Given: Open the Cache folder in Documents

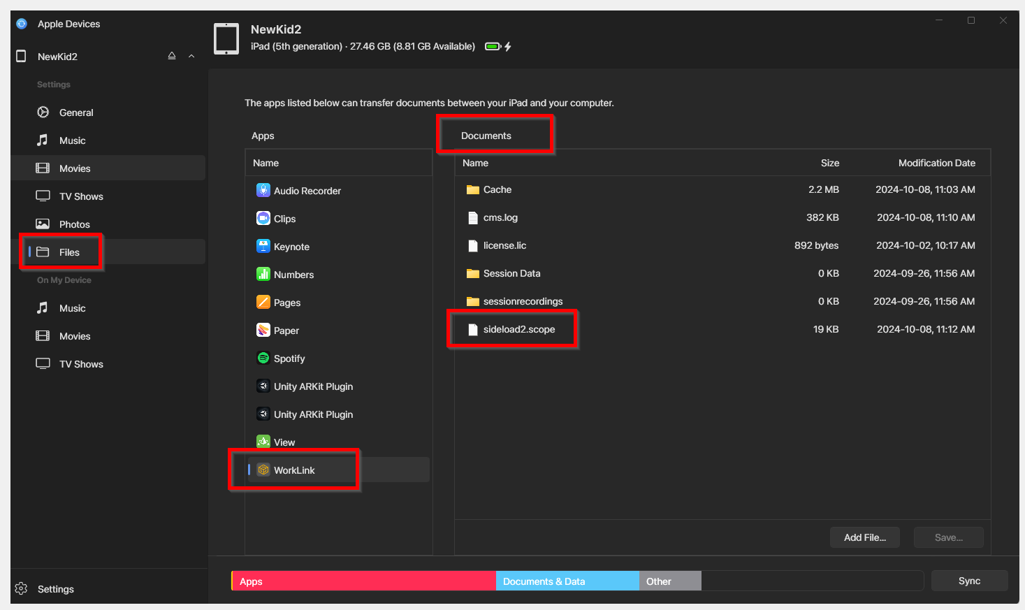Looking at the screenshot, I should (497, 189).
